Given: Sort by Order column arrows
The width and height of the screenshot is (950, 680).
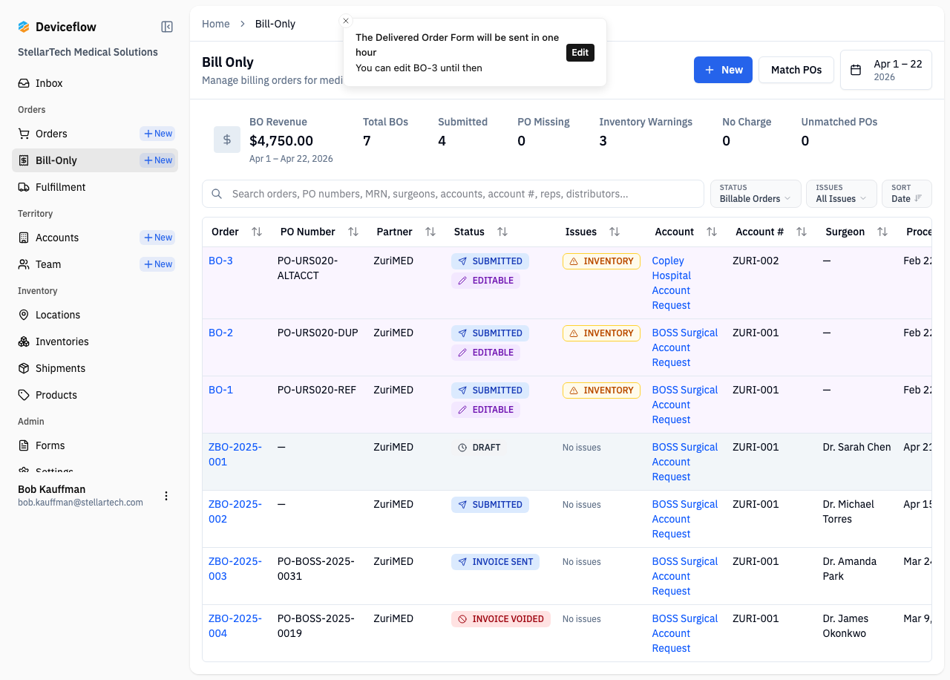Looking at the screenshot, I should pos(257,232).
